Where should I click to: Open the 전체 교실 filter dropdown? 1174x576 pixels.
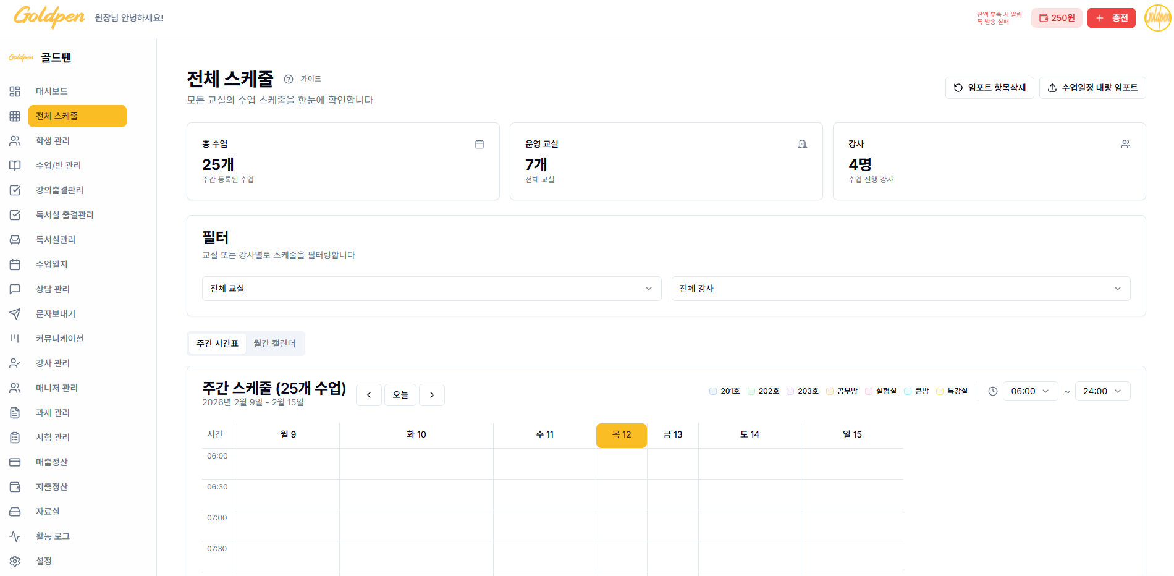coord(431,288)
